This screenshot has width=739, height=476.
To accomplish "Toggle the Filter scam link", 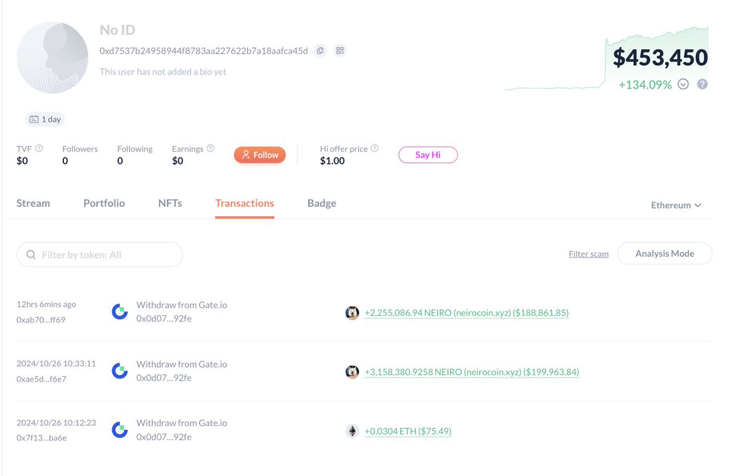I will 588,254.
